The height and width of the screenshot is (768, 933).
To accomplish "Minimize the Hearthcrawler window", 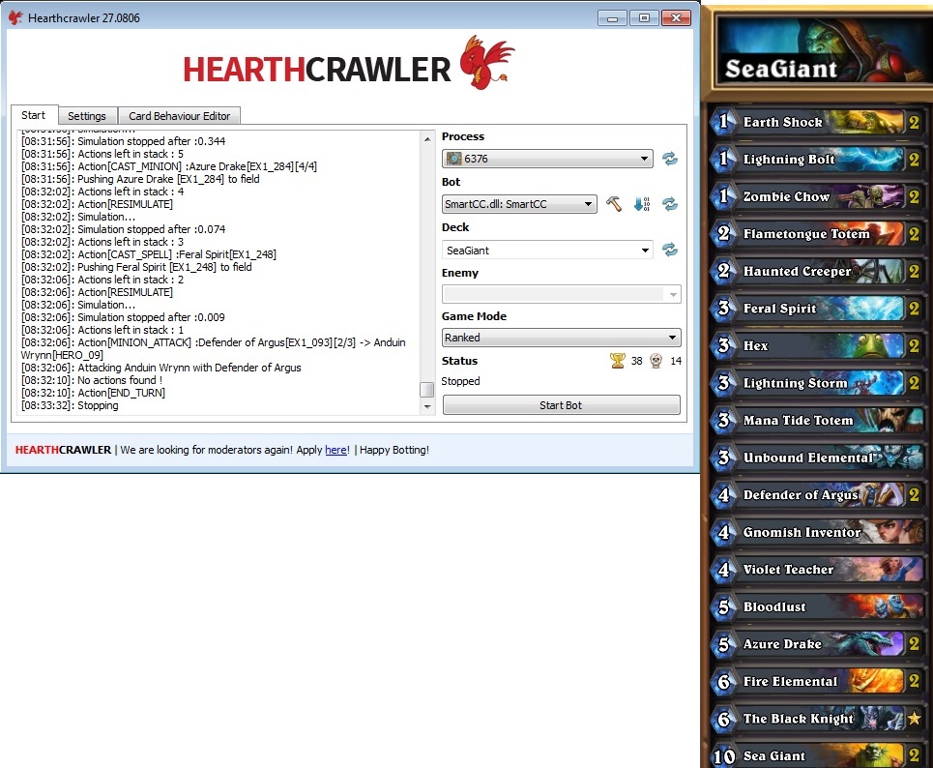I will (x=612, y=17).
